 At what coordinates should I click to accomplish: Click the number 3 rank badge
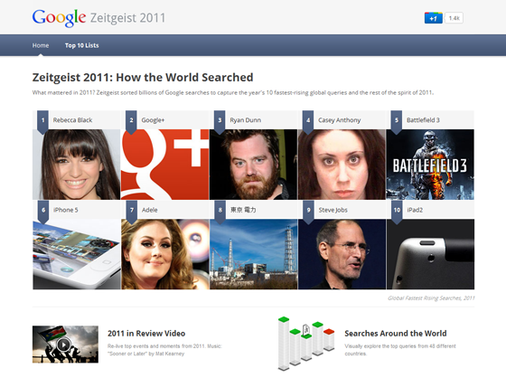(220, 122)
